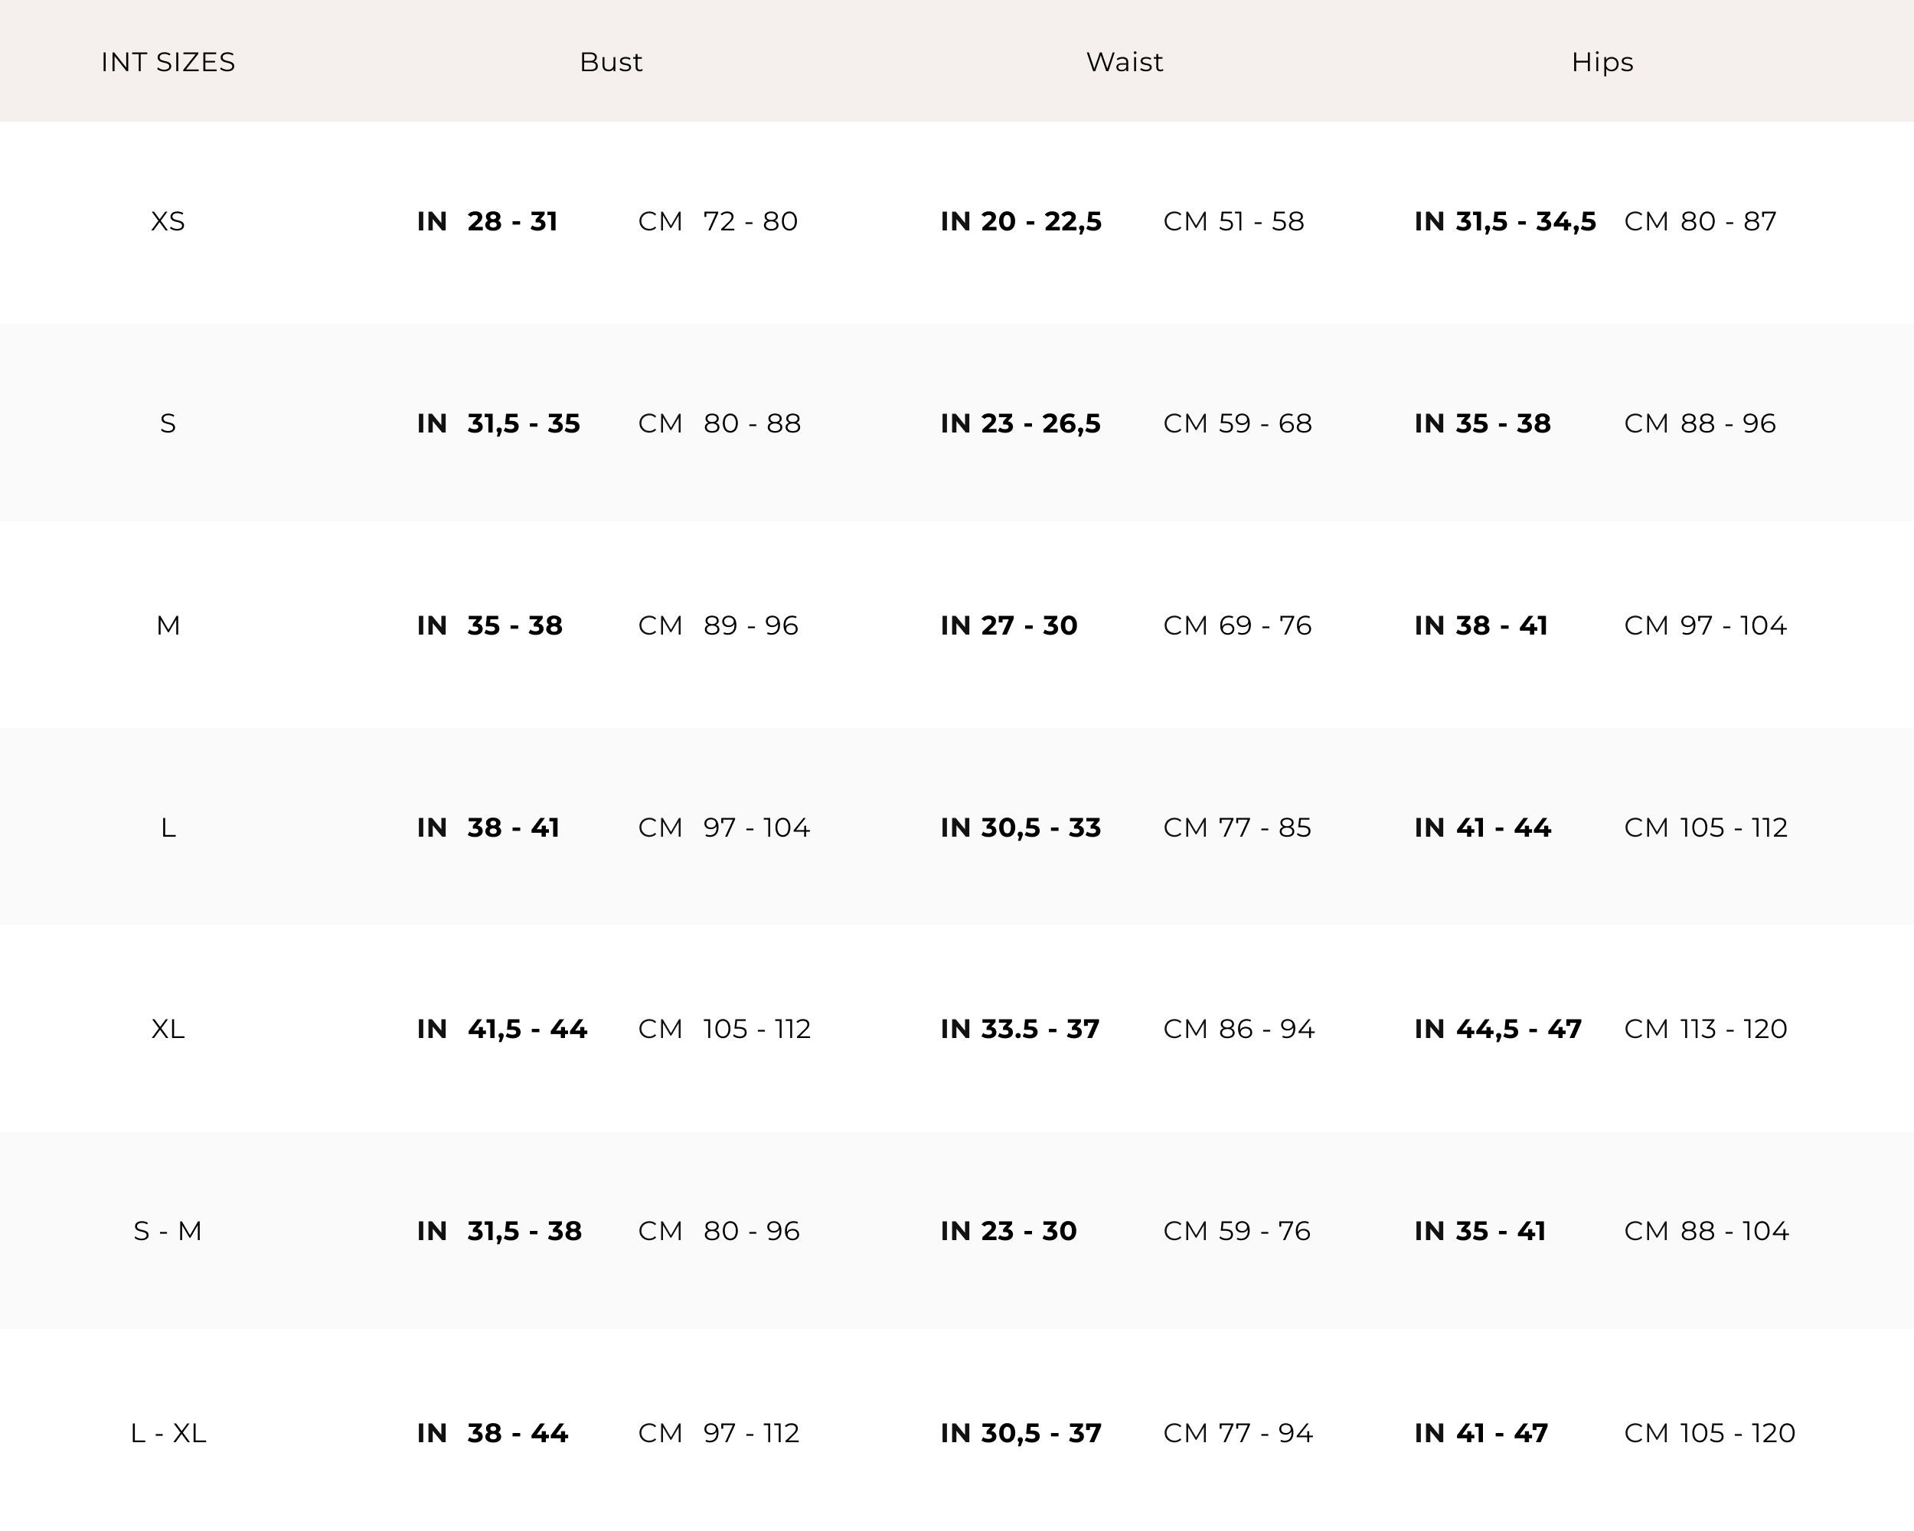Click the Waist column header
The width and height of the screenshot is (1914, 1531).
(x=1124, y=62)
